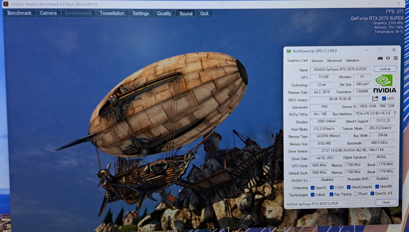Open the Camera menu in Heaven
The width and height of the screenshot is (409, 232).
pos(48,13)
